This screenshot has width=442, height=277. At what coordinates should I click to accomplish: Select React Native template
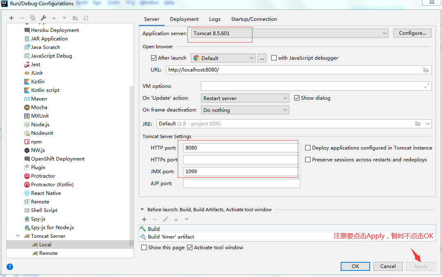[42, 193]
